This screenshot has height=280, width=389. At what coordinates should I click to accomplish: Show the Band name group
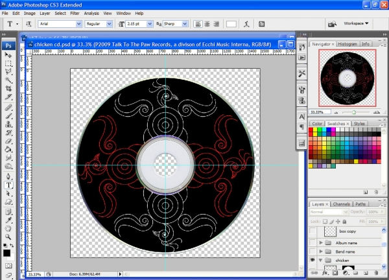[x=312, y=251]
